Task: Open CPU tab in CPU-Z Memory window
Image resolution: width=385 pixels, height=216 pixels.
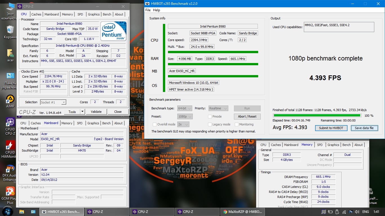Action: 263,145
